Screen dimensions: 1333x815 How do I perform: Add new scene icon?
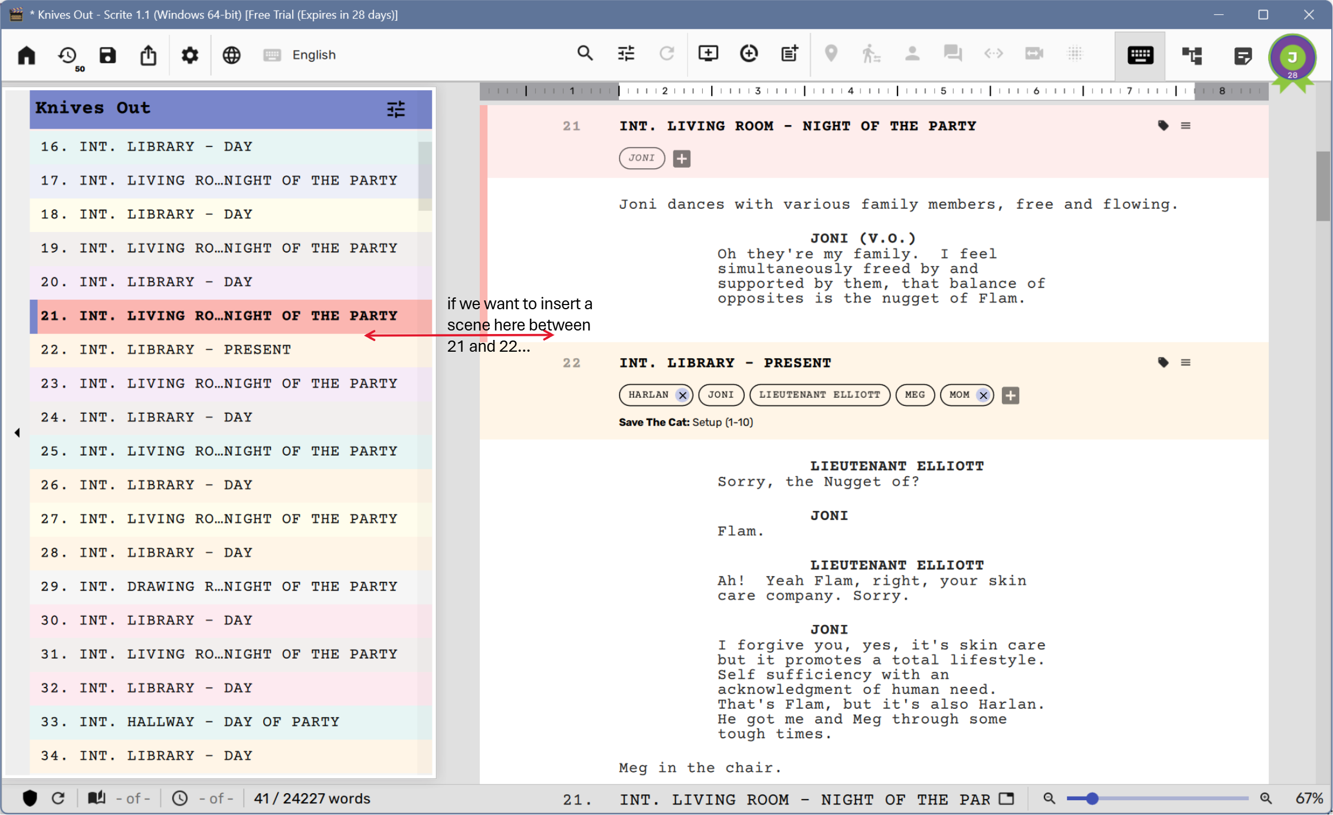708,54
